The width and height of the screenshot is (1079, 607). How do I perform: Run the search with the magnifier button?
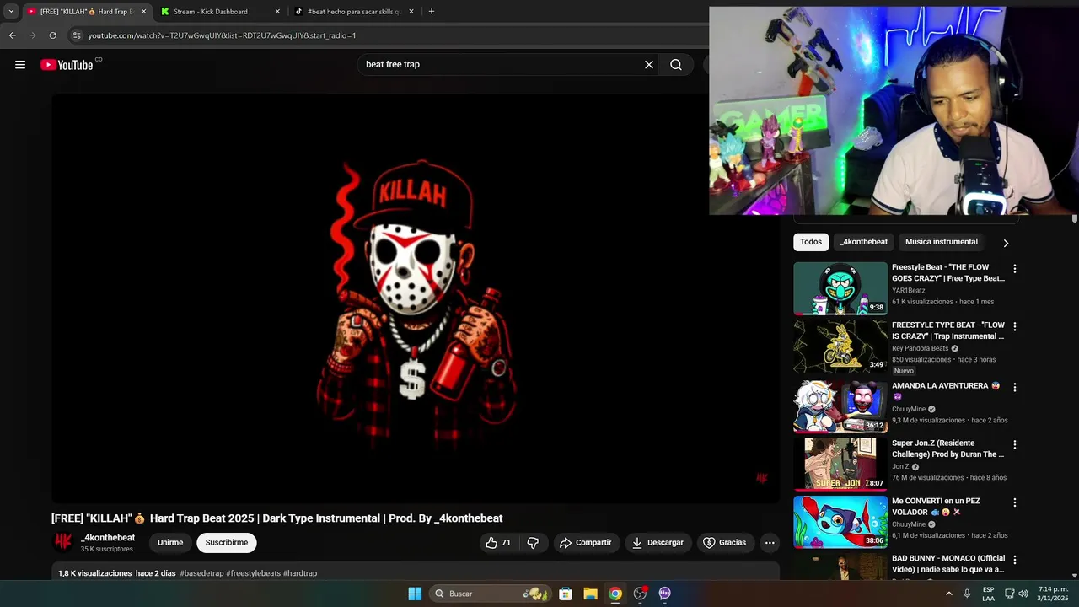676,65
